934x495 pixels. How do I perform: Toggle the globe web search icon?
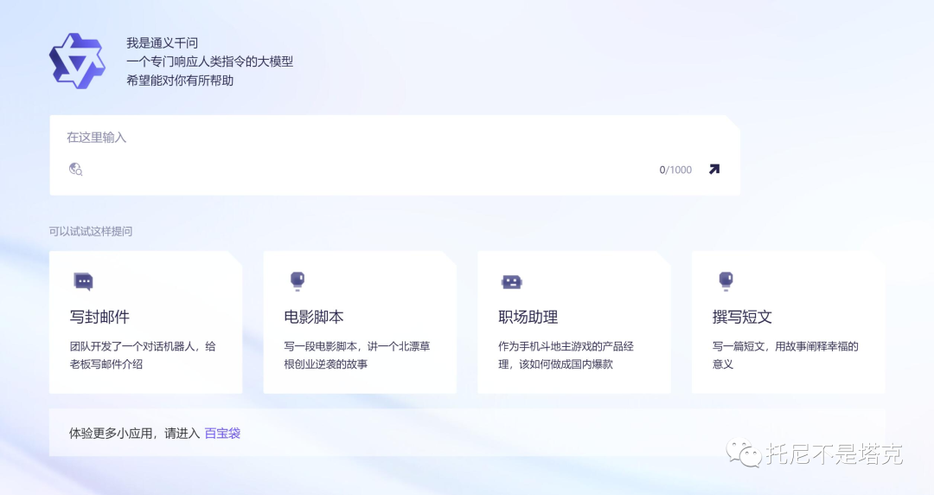pos(75,170)
